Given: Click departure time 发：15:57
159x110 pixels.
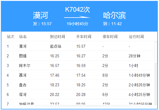Looking at the screenshot, I should (42, 24).
